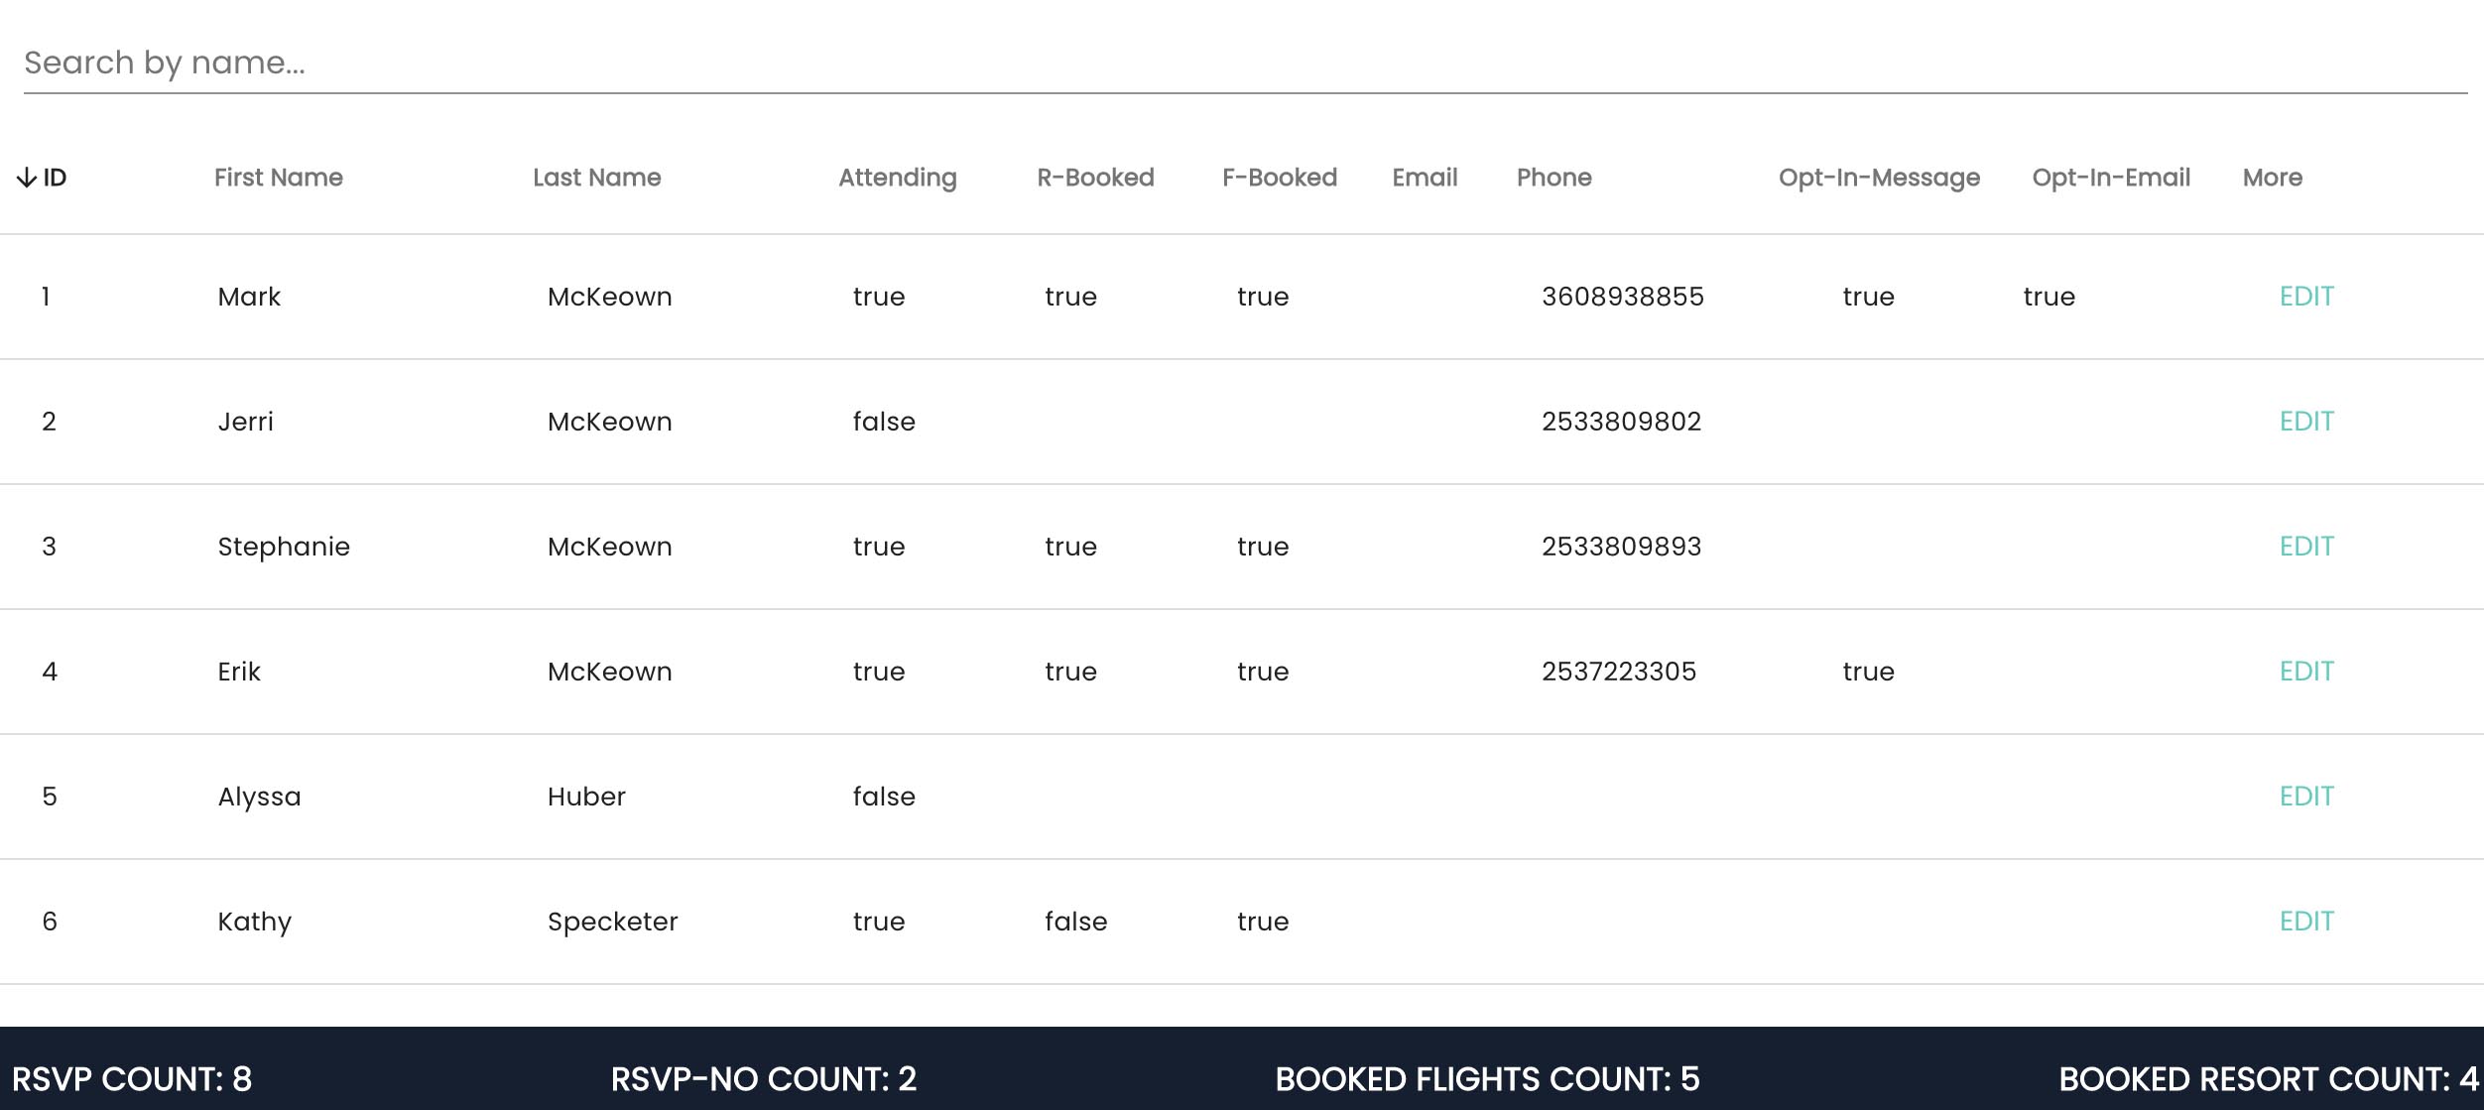
Task: Edit Erik McKeown's guest record
Action: coord(2305,672)
